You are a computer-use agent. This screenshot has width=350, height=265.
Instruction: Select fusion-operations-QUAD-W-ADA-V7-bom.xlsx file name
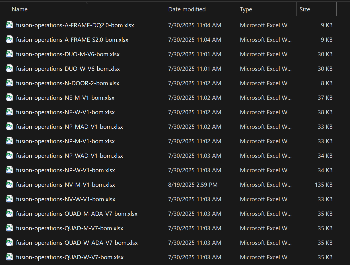coord(77,243)
